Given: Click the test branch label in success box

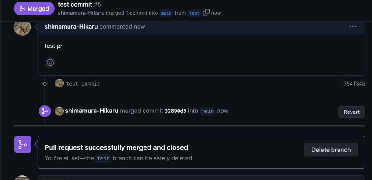Looking at the screenshot, I should tap(103, 158).
